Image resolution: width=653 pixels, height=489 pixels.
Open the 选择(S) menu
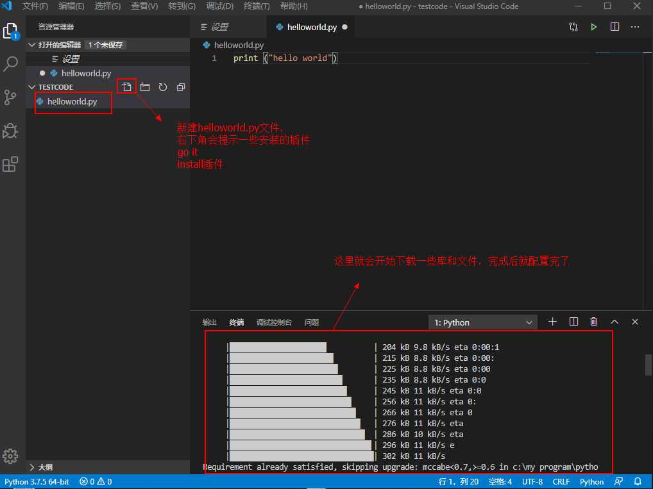(x=108, y=6)
